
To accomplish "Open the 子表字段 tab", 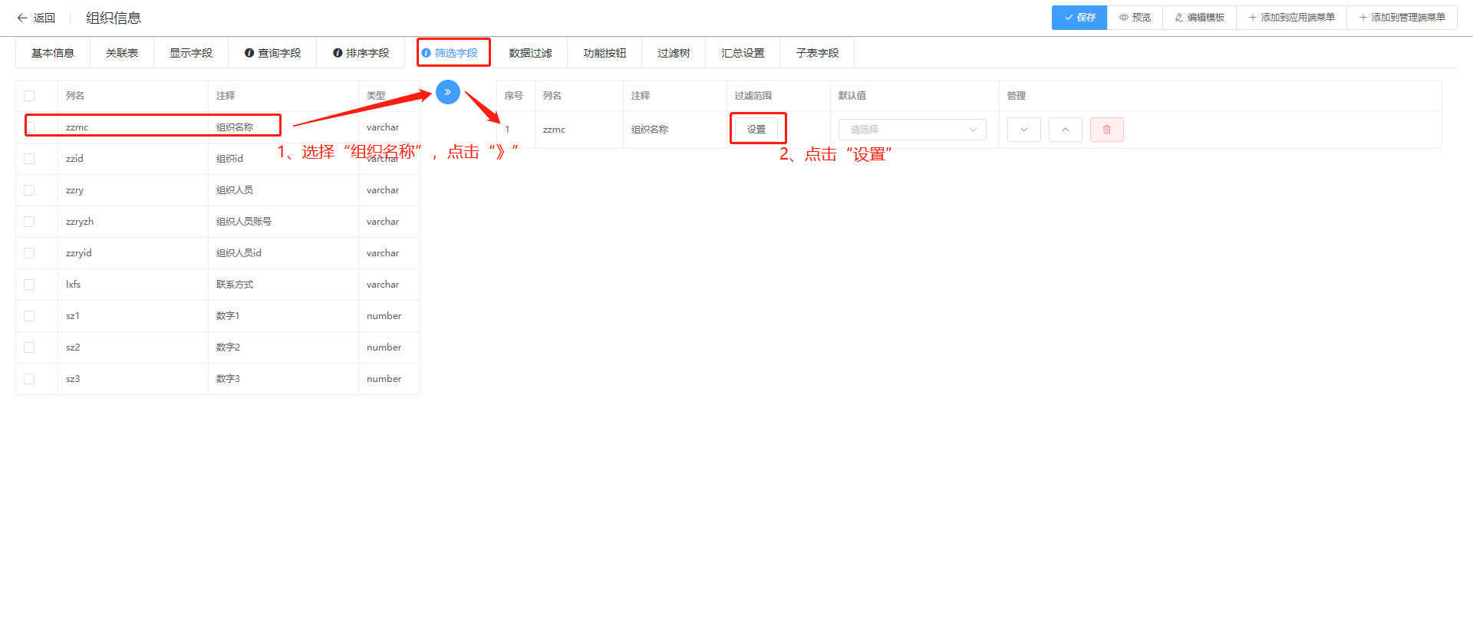I will [817, 53].
